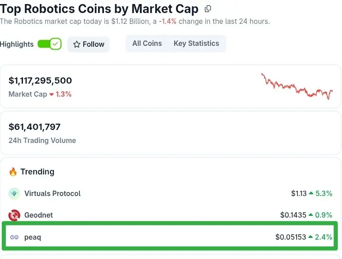Click the star icon on the Follow button

[76, 45]
